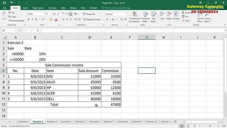Switch to the Data tab
This screenshot has height=128, width=227.
pyautogui.click(x=63, y=8)
